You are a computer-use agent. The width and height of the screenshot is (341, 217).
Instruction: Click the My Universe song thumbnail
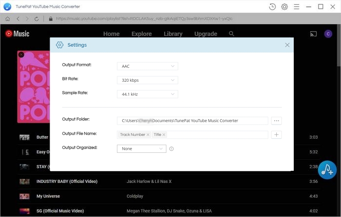pos(24,197)
